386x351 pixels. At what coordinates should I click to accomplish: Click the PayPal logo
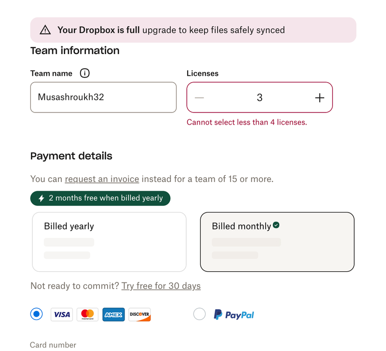(x=234, y=315)
